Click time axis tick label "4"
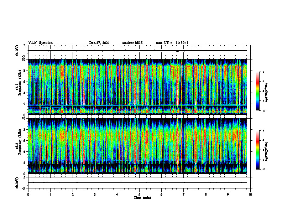This screenshot has height=218, width=282. click(117, 194)
